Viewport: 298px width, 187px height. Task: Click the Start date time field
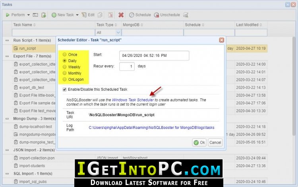pos(154,56)
